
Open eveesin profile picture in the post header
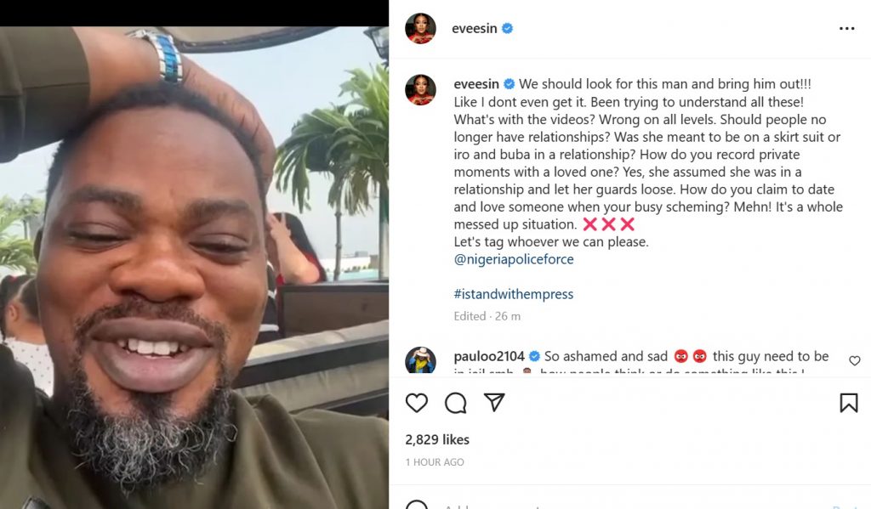(420, 28)
